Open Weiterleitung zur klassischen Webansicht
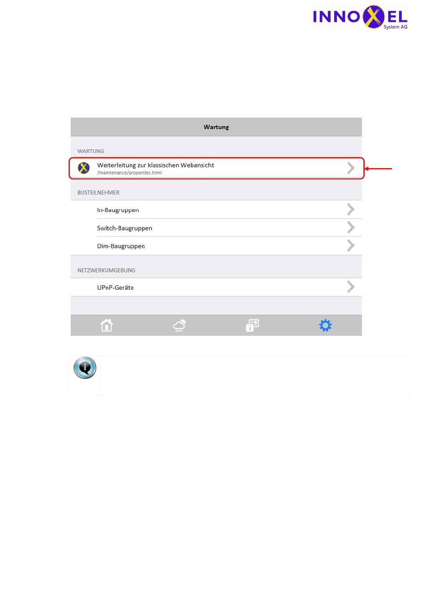 [x=216, y=168]
